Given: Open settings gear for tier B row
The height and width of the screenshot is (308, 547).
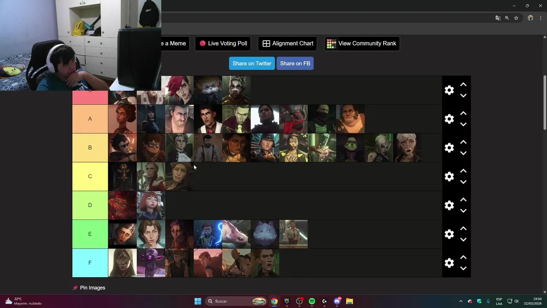Looking at the screenshot, I should [x=449, y=148].
